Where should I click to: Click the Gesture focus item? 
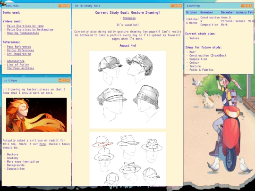coord(12,155)
